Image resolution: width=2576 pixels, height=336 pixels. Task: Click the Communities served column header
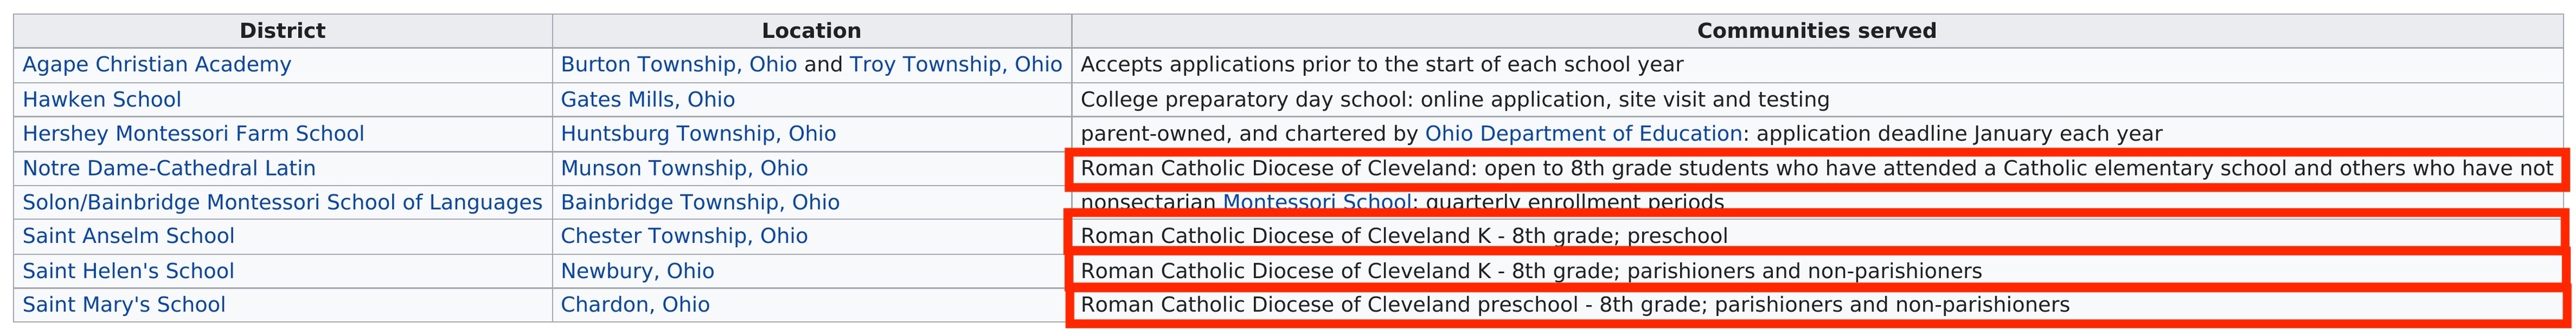[1816, 31]
